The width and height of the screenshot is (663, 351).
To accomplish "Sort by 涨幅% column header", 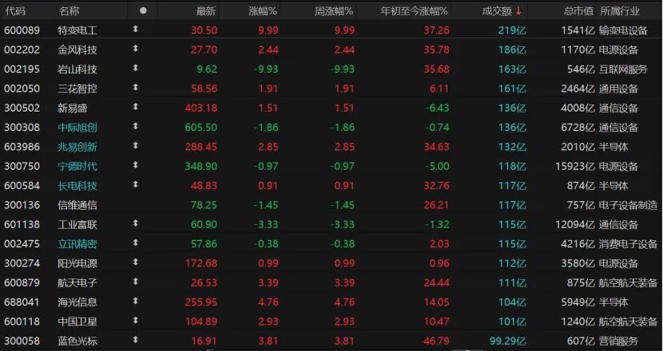I will 263,11.
